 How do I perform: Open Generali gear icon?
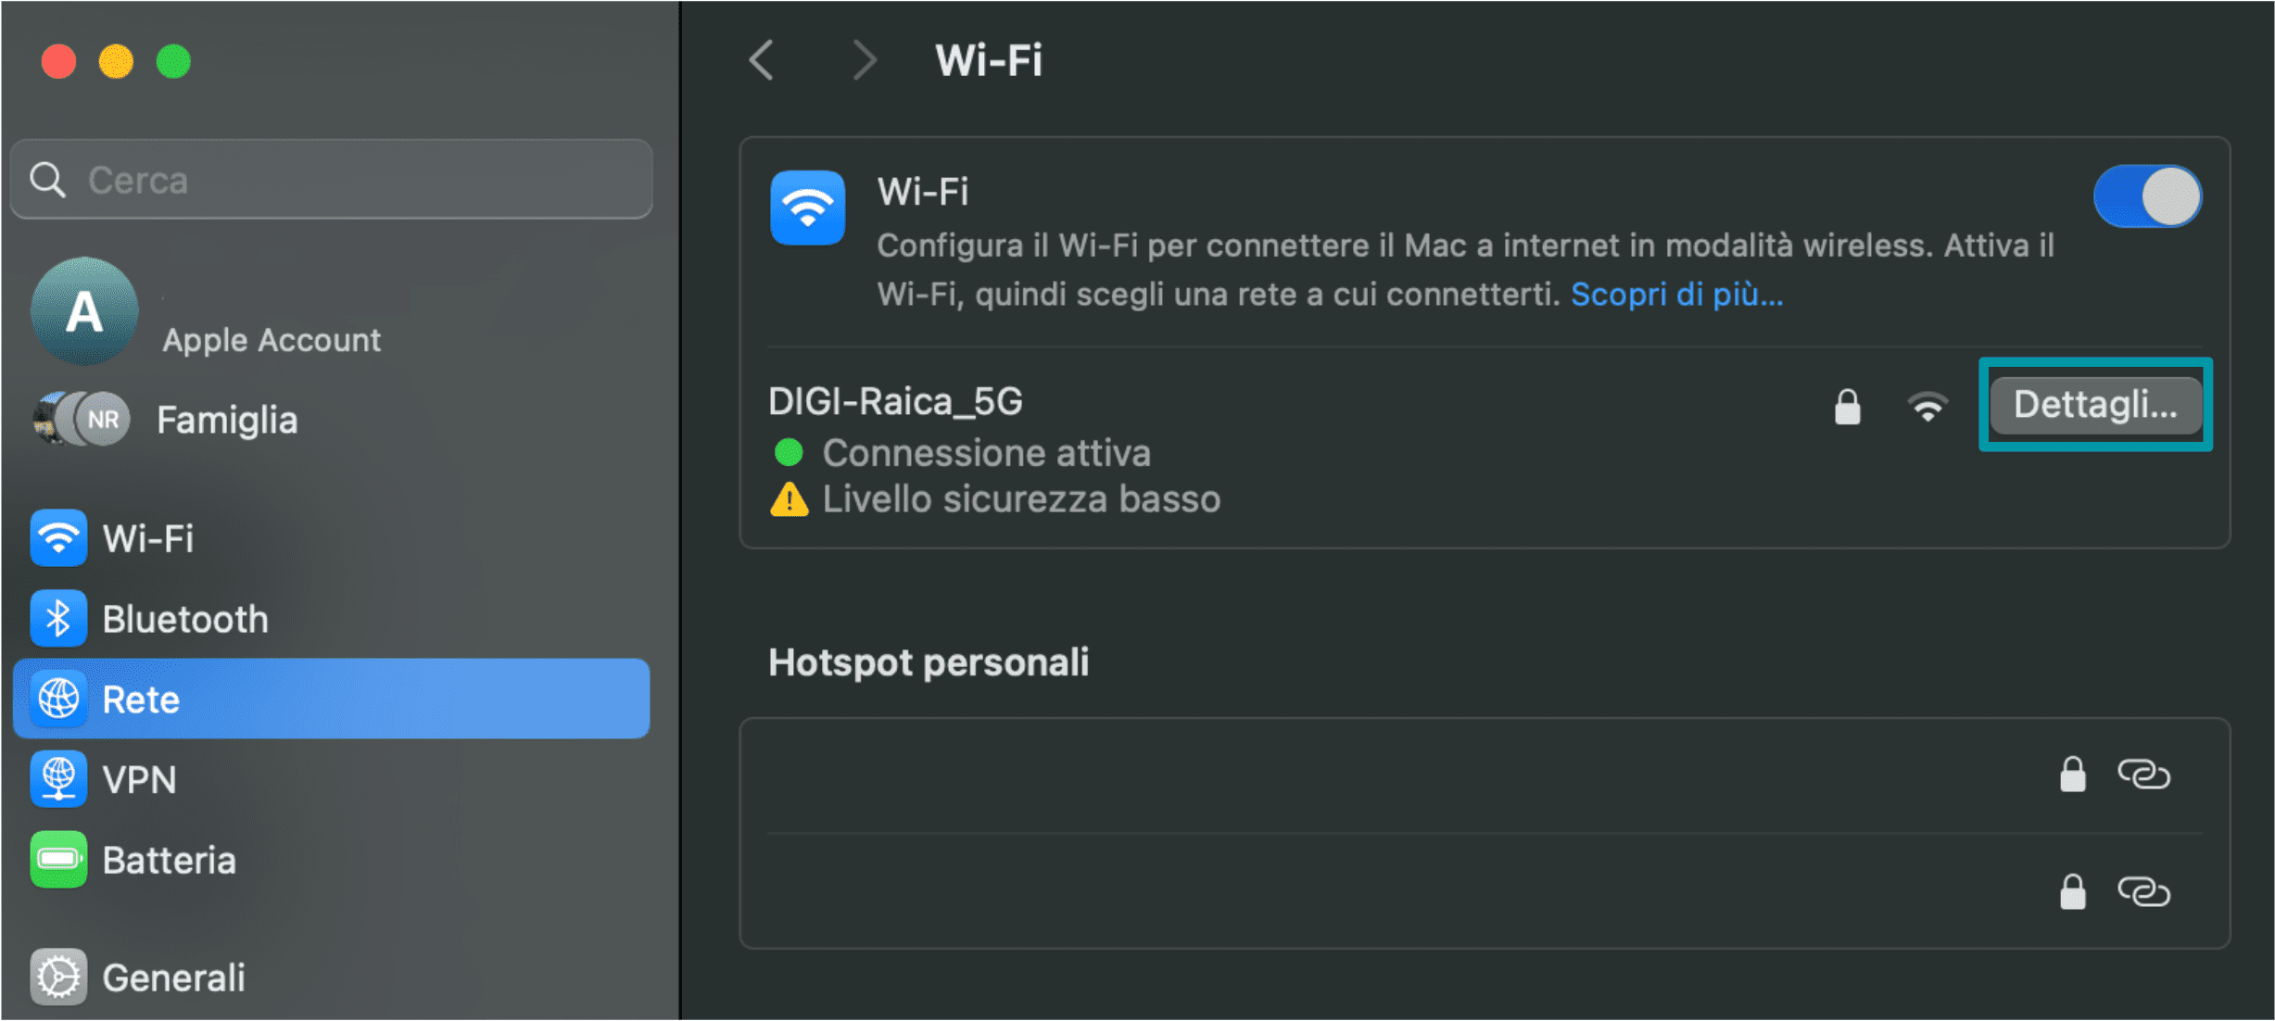point(58,977)
